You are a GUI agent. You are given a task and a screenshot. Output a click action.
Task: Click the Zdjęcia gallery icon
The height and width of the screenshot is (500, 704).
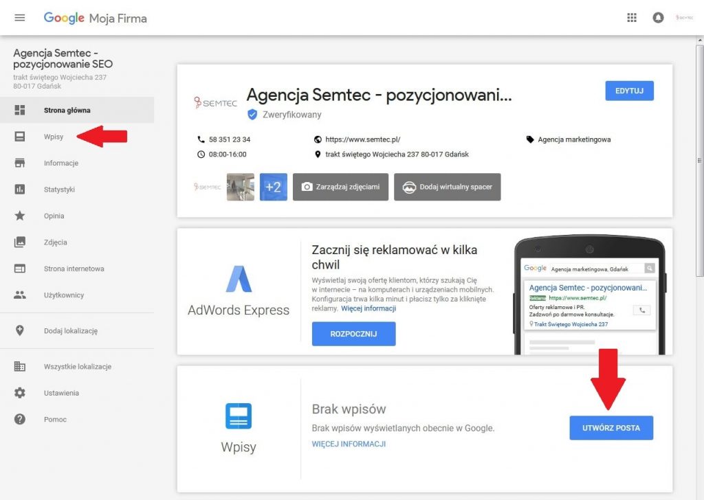pyautogui.click(x=20, y=242)
